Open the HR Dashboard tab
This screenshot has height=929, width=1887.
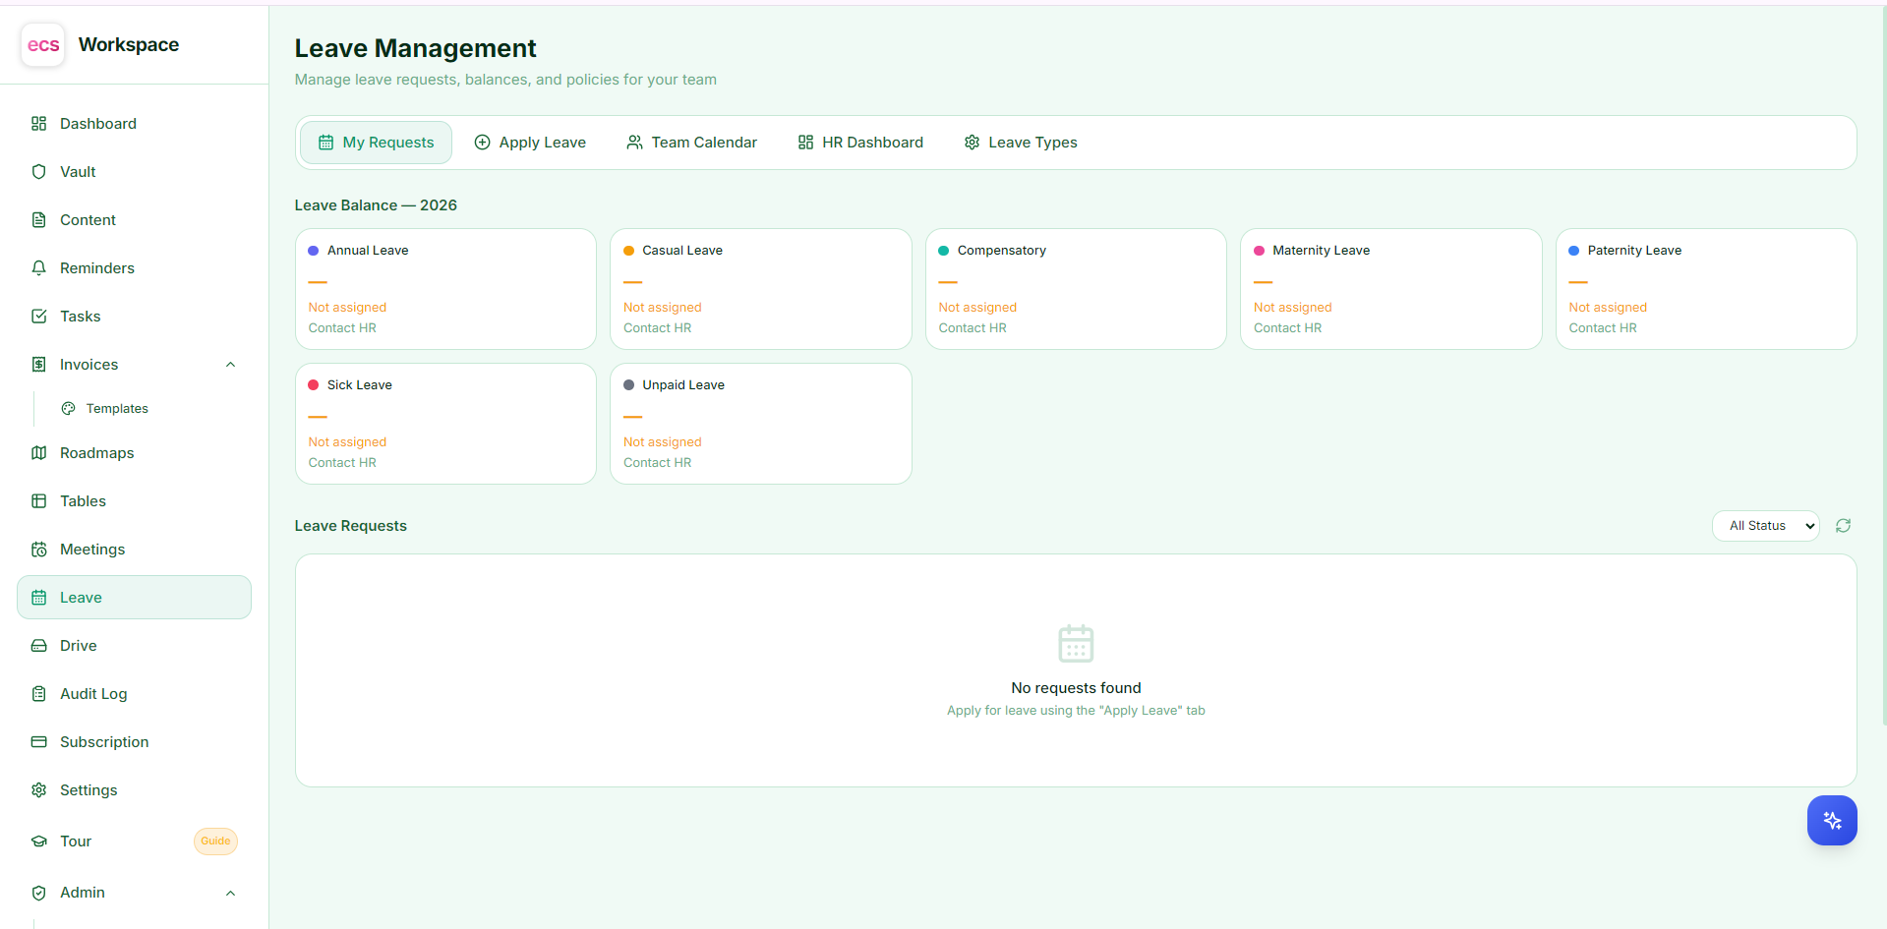pyautogui.click(x=860, y=143)
